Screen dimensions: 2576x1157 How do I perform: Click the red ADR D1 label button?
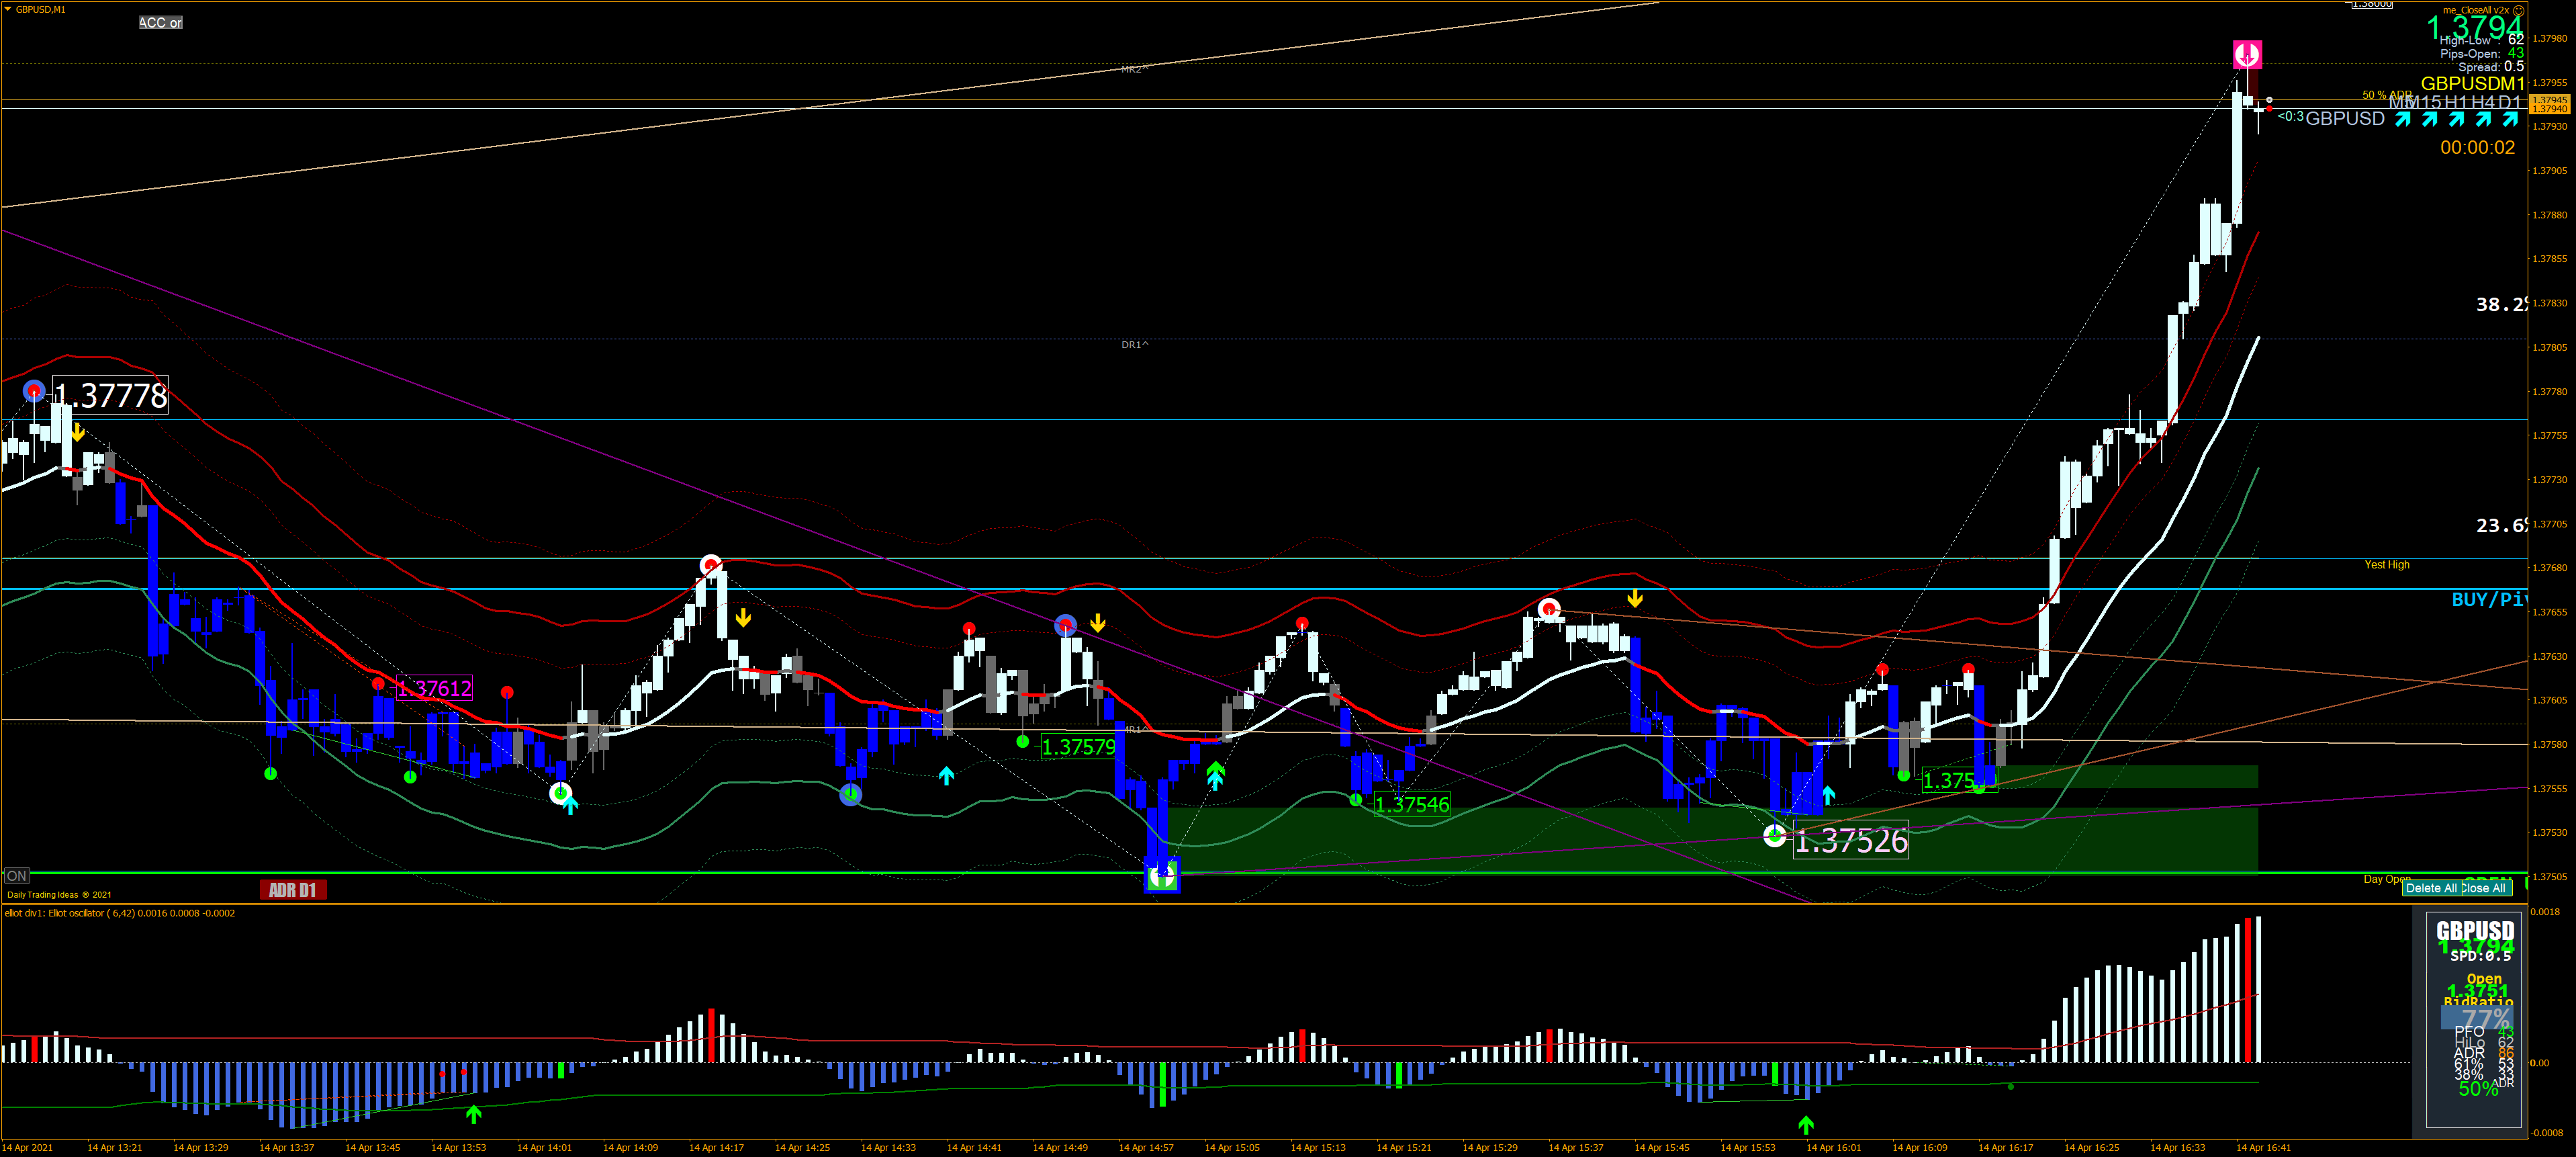(x=293, y=890)
